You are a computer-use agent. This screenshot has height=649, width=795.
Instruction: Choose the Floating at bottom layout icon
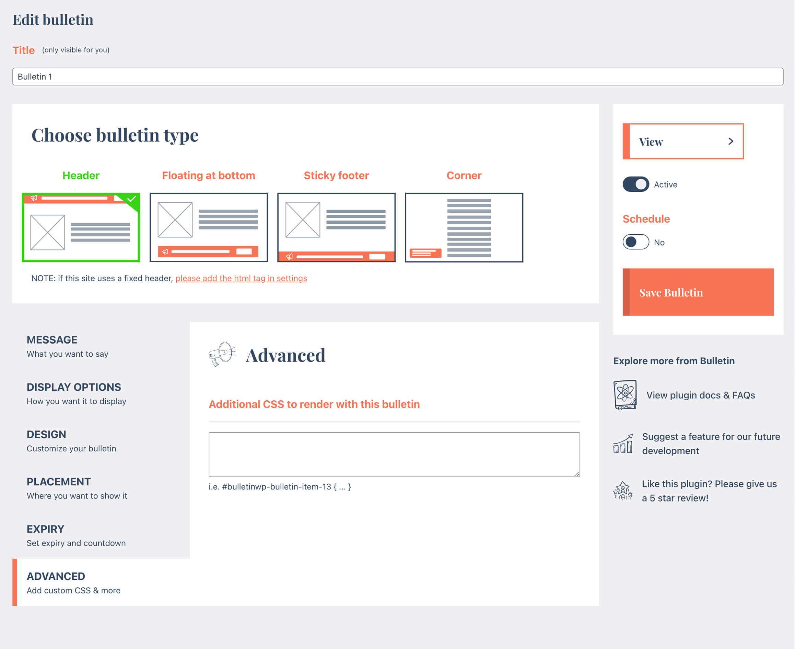[x=208, y=227]
